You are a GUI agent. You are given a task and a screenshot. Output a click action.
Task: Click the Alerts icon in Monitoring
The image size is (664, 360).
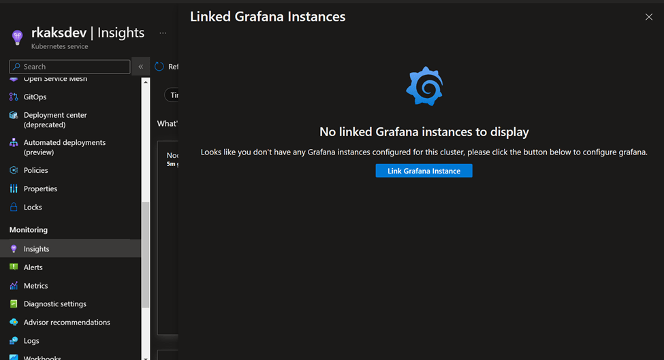14,267
